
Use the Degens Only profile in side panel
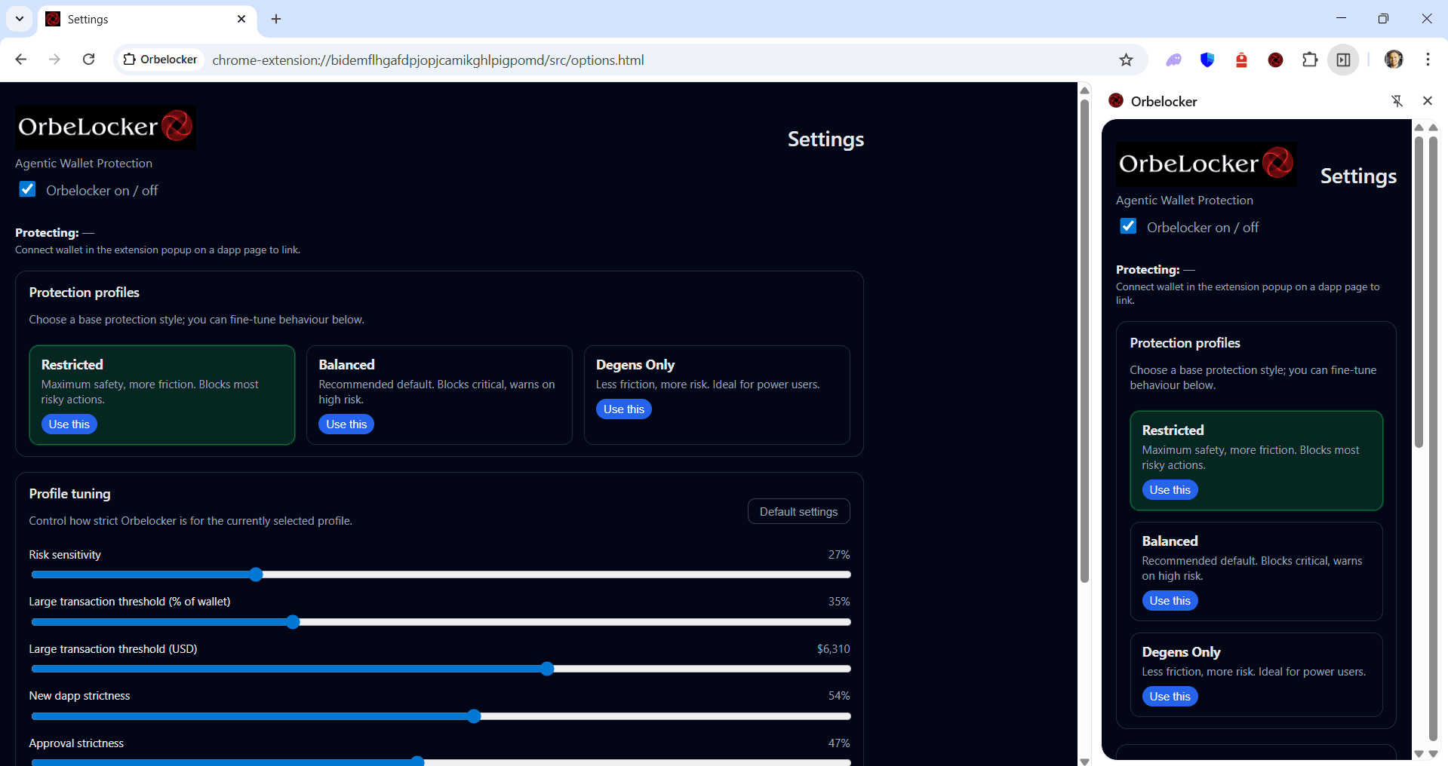coord(1170,697)
